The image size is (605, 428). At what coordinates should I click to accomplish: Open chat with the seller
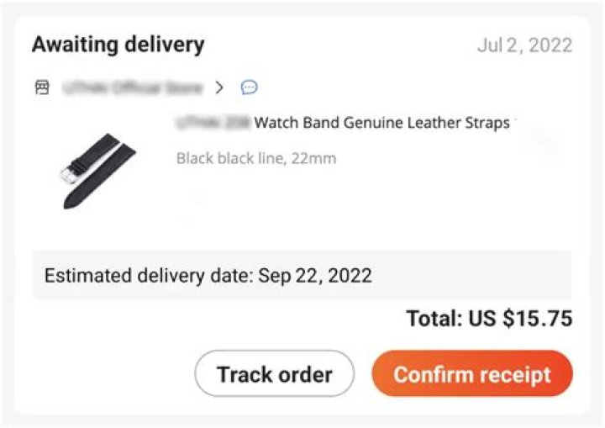[x=249, y=87]
